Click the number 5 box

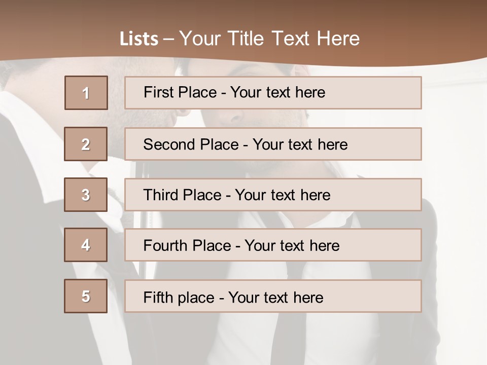(86, 296)
